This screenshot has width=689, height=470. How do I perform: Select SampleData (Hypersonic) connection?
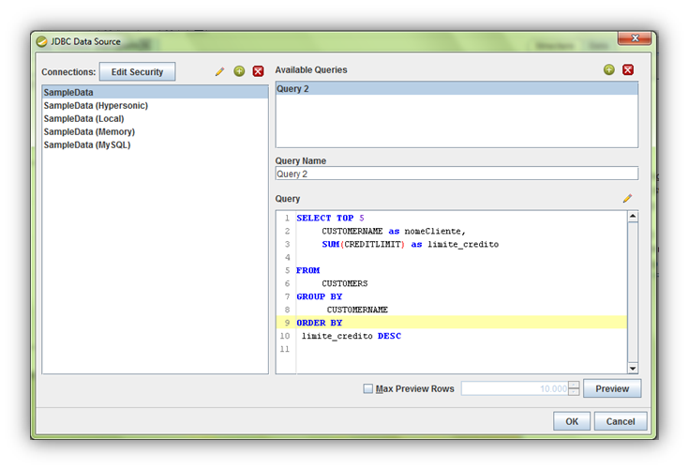tap(96, 106)
